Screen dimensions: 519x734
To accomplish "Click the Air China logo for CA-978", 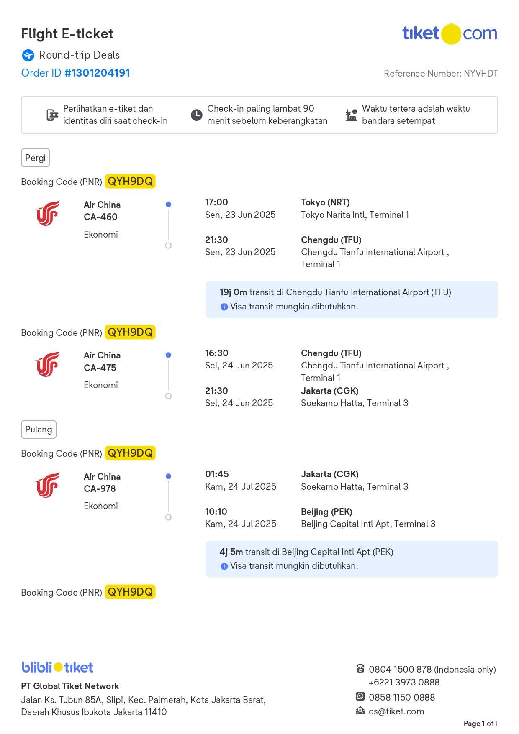I will [x=47, y=485].
